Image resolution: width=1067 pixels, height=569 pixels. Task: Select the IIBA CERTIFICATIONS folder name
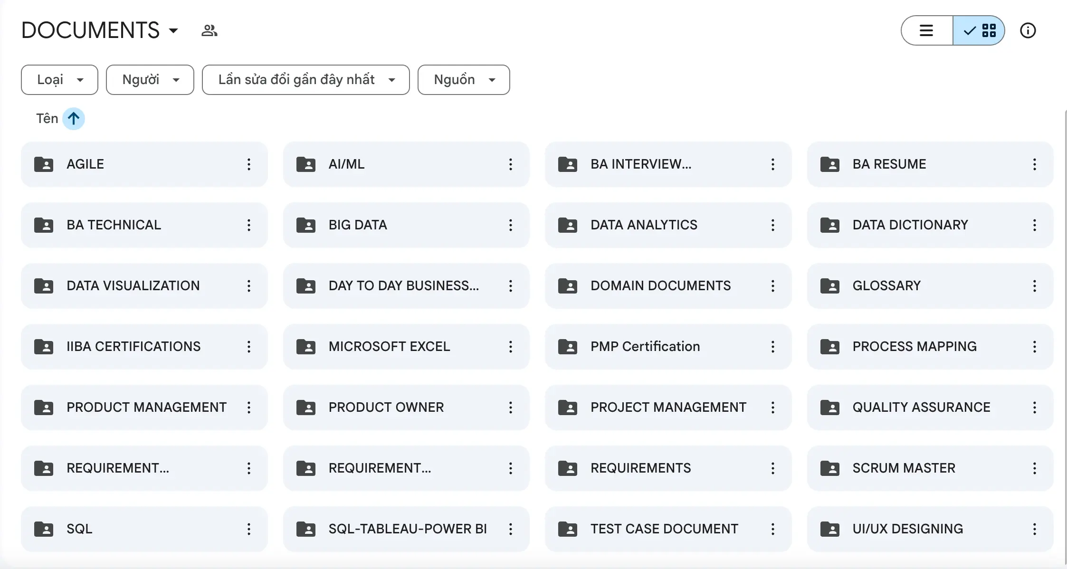(x=133, y=347)
